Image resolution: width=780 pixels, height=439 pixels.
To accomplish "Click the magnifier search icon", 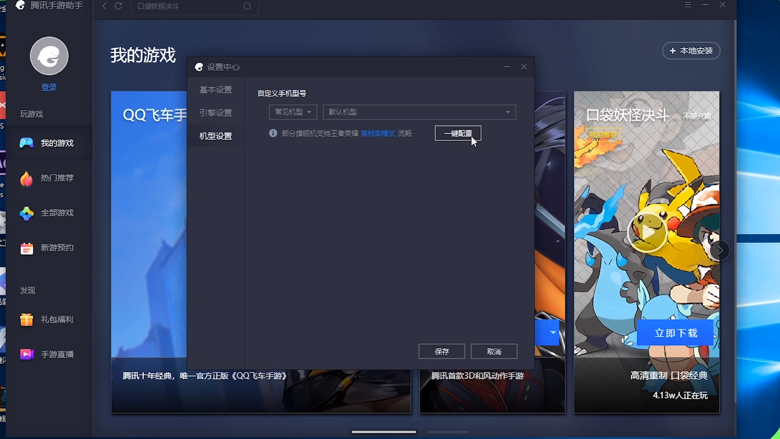I will (x=247, y=7).
